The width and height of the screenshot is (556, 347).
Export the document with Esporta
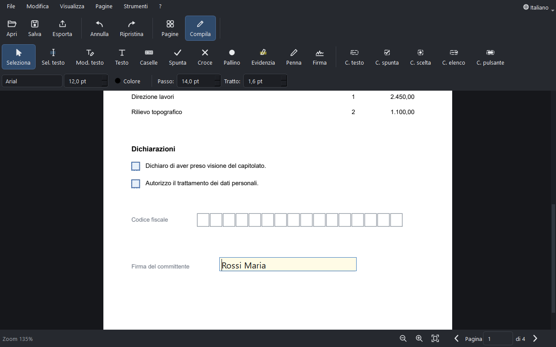[62, 28]
